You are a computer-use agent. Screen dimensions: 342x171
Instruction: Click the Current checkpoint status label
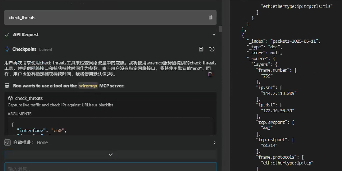pyautogui.click(x=46, y=50)
